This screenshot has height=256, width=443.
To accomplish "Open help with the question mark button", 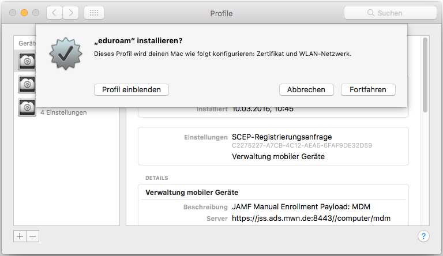I will point(423,236).
